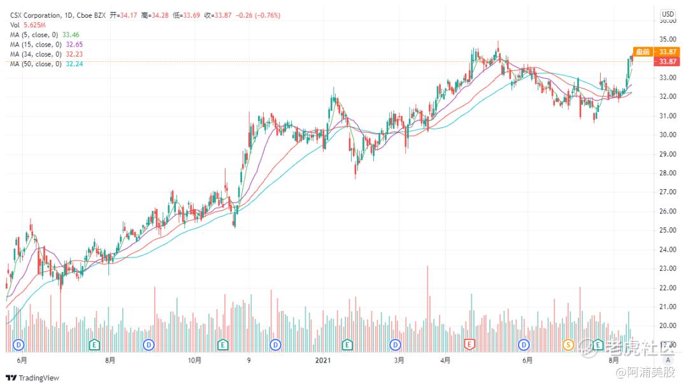Open the red earnings marker on the timeline
Image resolution: width=688 pixels, height=388 pixels.
469,345
